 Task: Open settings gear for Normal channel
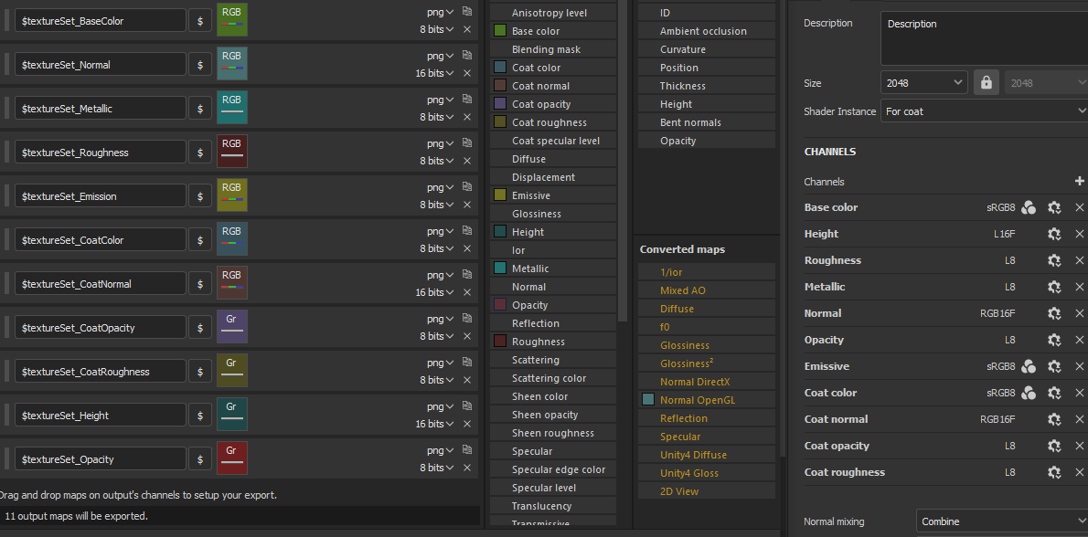coord(1054,313)
